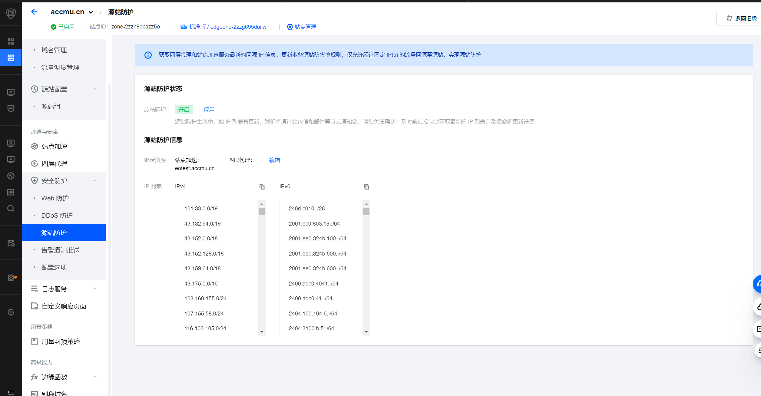761x396 pixels.
Task: Select the 2001:ec0:803:19::/64 IPv6 entry
Action: (x=314, y=224)
